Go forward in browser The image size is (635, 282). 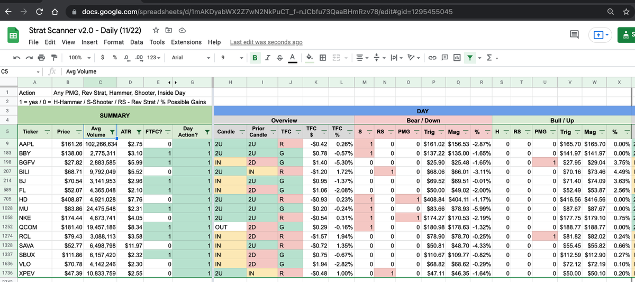24,12
